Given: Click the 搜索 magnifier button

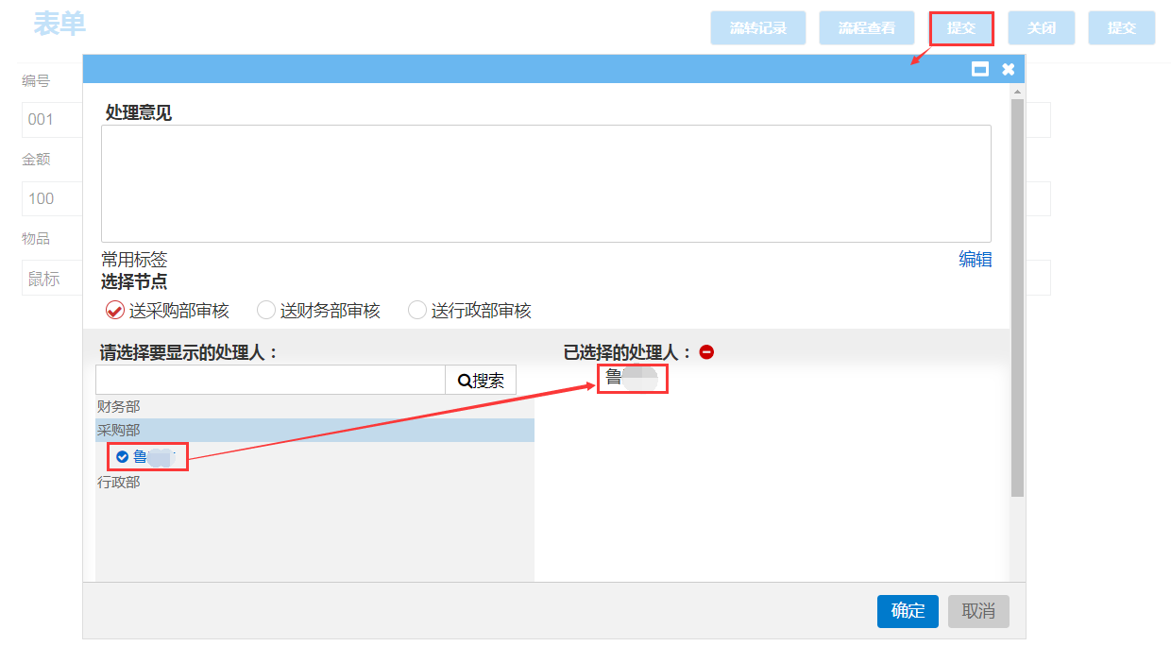Looking at the screenshot, I should tap(481, 381).
